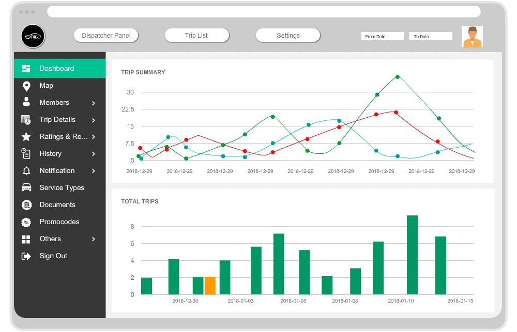Expand the Others submenu chevron
Viewport: 517px width, 332px height.
point(94,239)
